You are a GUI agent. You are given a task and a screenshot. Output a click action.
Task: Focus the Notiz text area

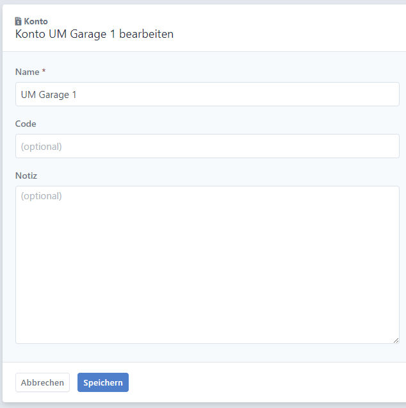point(207,265)
